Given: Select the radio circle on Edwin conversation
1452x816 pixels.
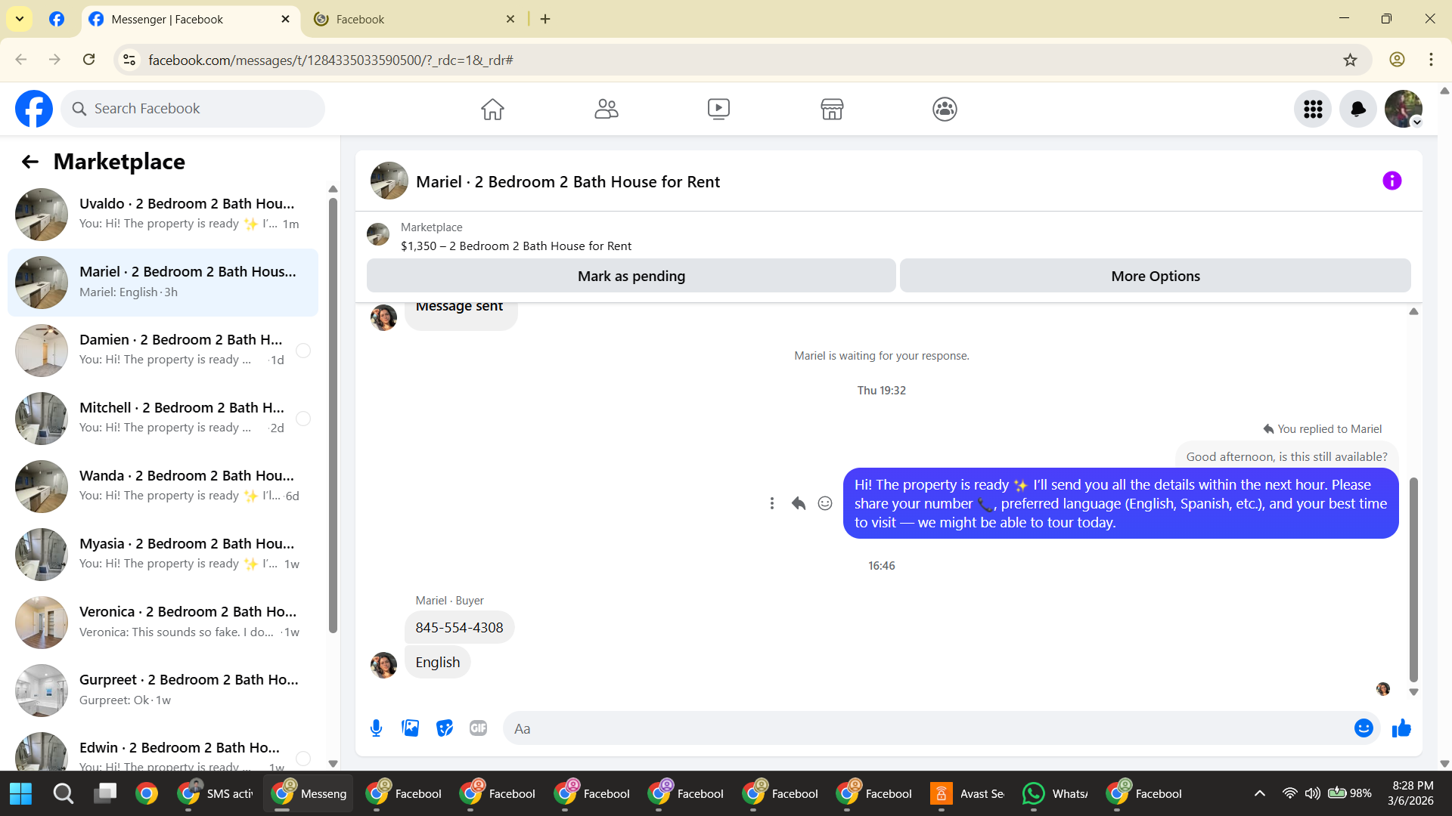Looking at the screenshot, I should point(303,758).
